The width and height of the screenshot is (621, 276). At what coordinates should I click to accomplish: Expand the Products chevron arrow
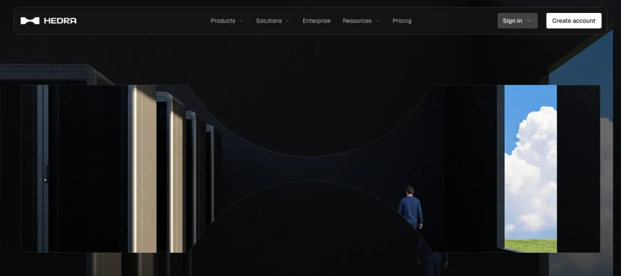pos(241,21)
